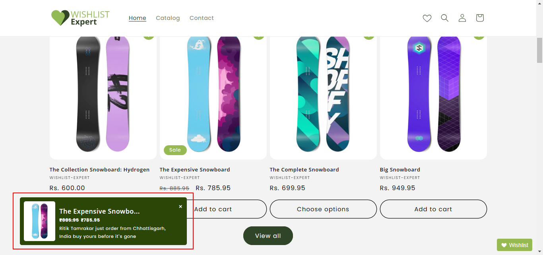Close the order notification popup

(180, 206)
